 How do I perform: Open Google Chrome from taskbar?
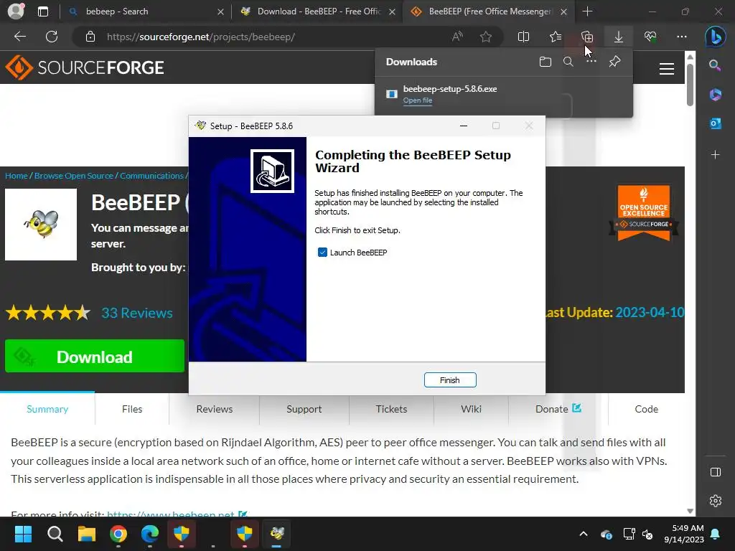pos(118,534)
